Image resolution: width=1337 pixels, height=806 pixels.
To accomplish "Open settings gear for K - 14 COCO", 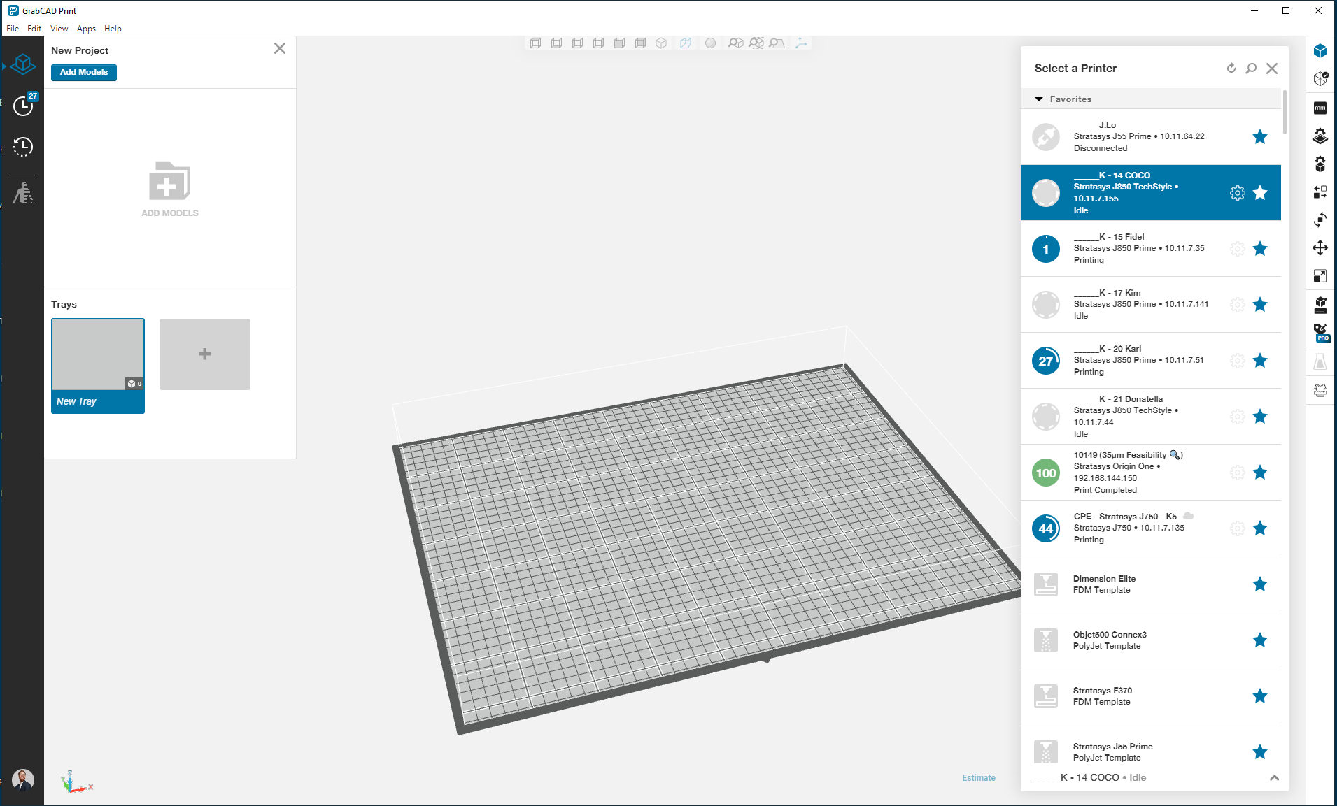I will [x=1237, y=193].
